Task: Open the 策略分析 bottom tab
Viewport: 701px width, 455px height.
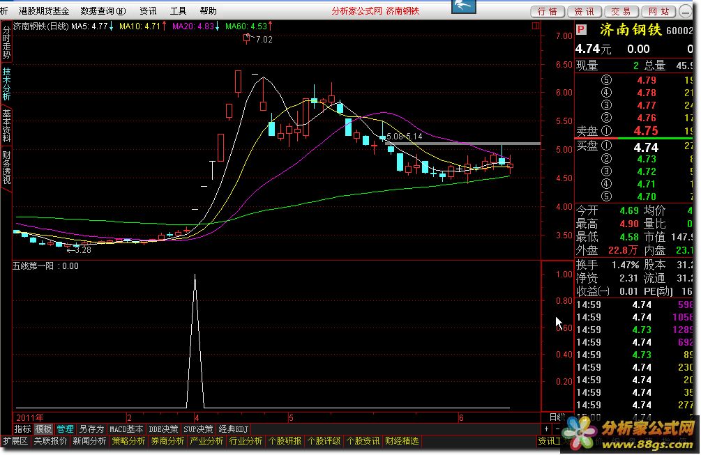Action: click(128, 441)
